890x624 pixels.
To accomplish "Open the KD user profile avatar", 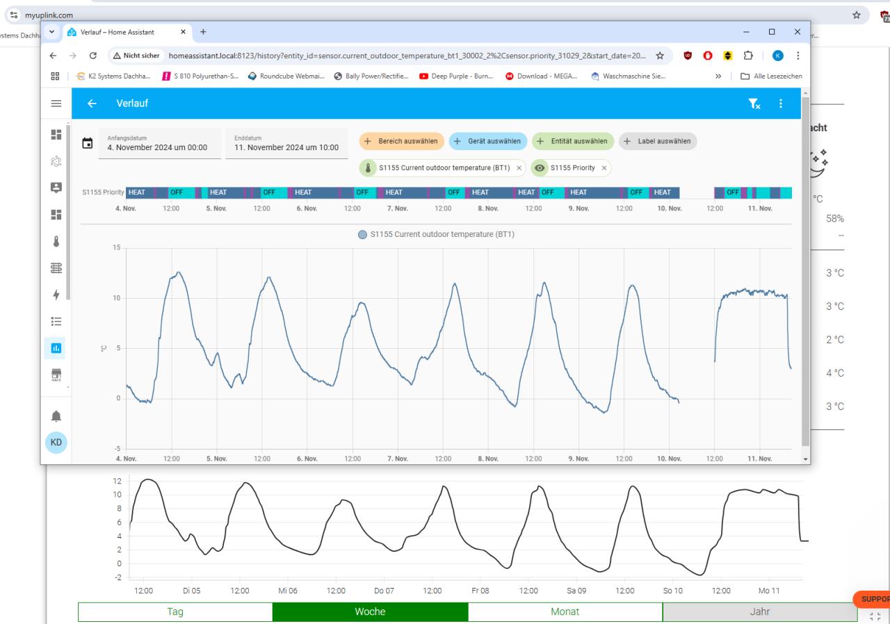I will (x=56, y=442).
